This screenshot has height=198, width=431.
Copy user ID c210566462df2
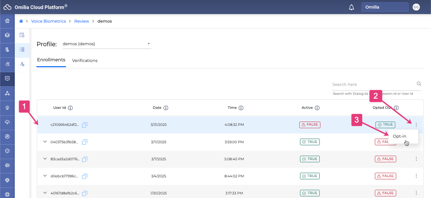point(85,125)
